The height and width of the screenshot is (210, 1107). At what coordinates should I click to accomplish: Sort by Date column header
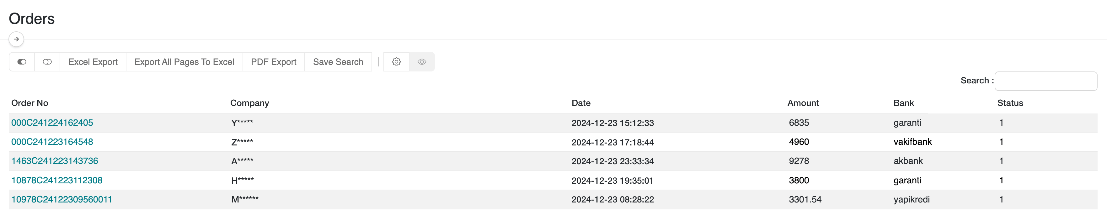pos(580,103)
